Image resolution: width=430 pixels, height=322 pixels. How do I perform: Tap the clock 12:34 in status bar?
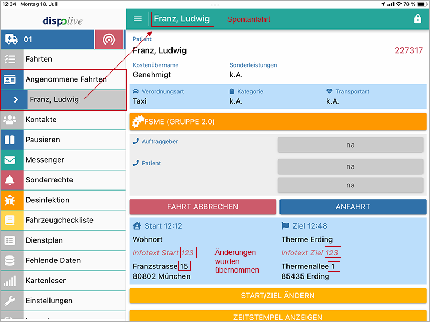[x=9, y=4]
